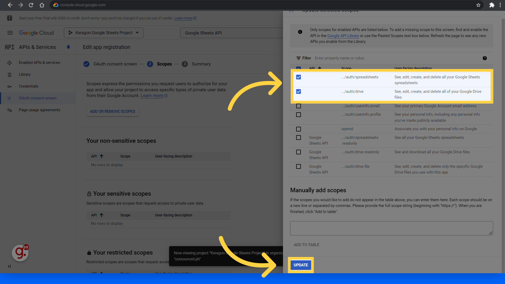Collapse sidebar with bottom arrow icon
505x284 pixels.
coord(9,266)
